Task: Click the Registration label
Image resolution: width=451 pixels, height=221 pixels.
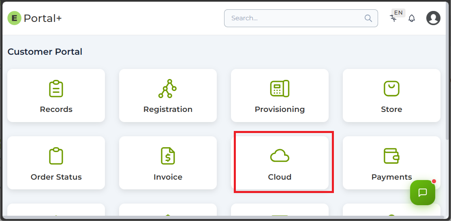Action: coord(168,109)
